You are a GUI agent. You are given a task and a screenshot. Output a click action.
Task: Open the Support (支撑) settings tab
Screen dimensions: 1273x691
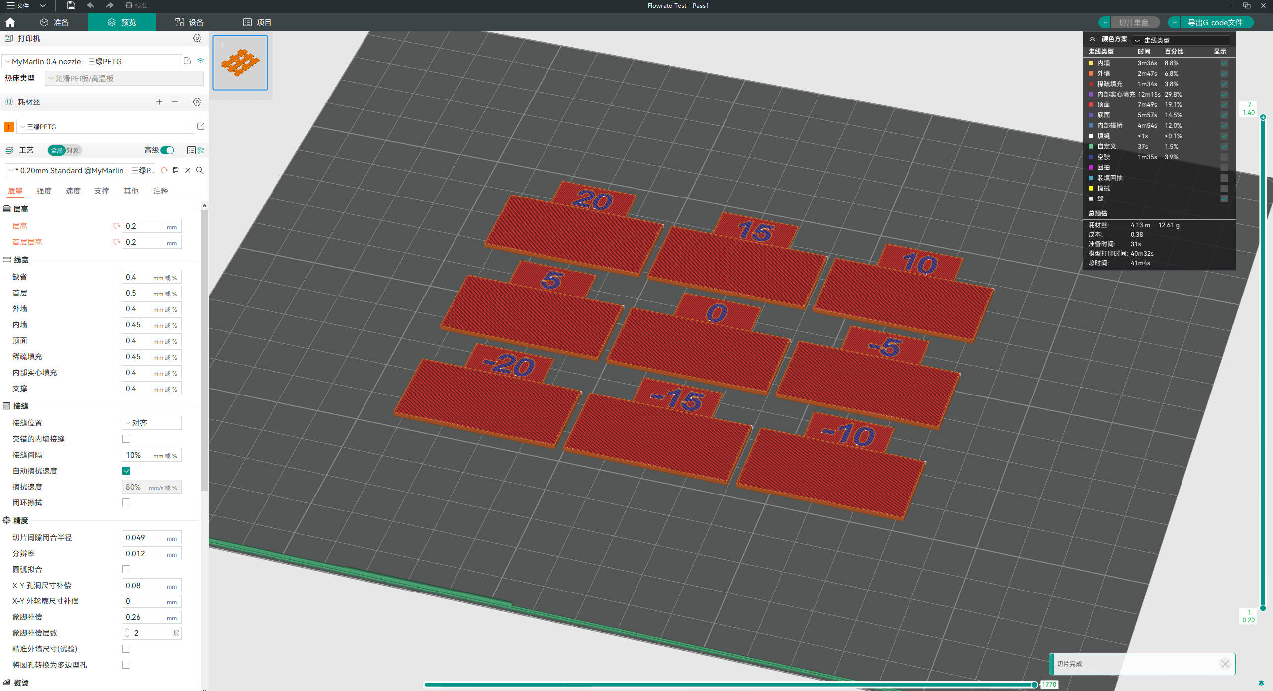click(x=101, y=191)
